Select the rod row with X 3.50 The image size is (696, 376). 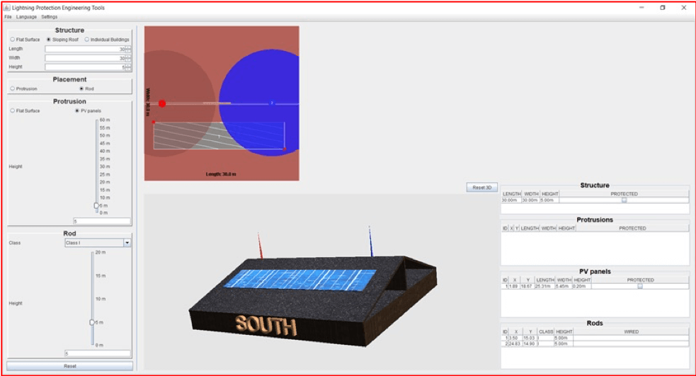click(595, 338)
